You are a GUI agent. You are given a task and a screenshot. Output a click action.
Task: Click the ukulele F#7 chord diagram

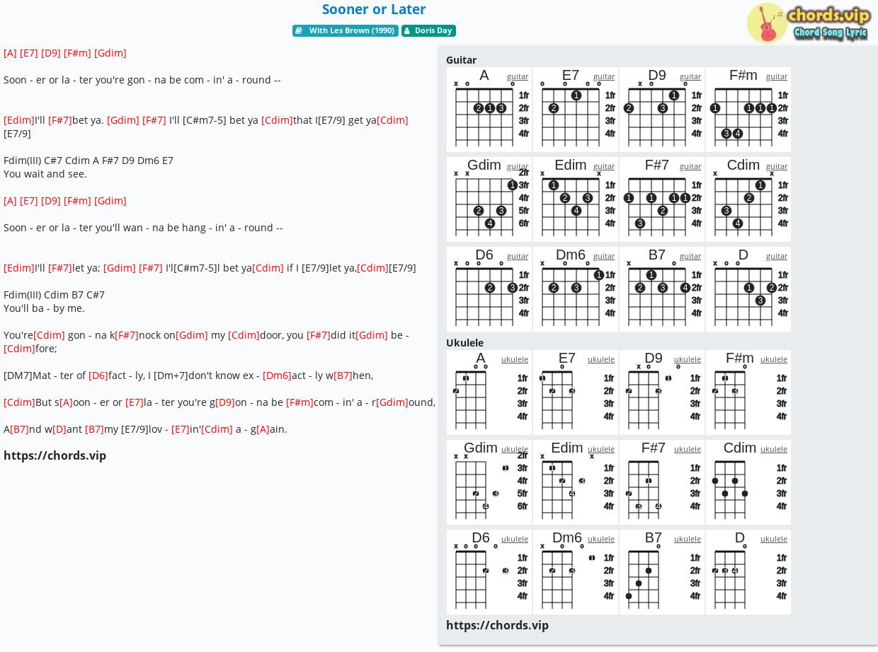[x=662, y=482]
